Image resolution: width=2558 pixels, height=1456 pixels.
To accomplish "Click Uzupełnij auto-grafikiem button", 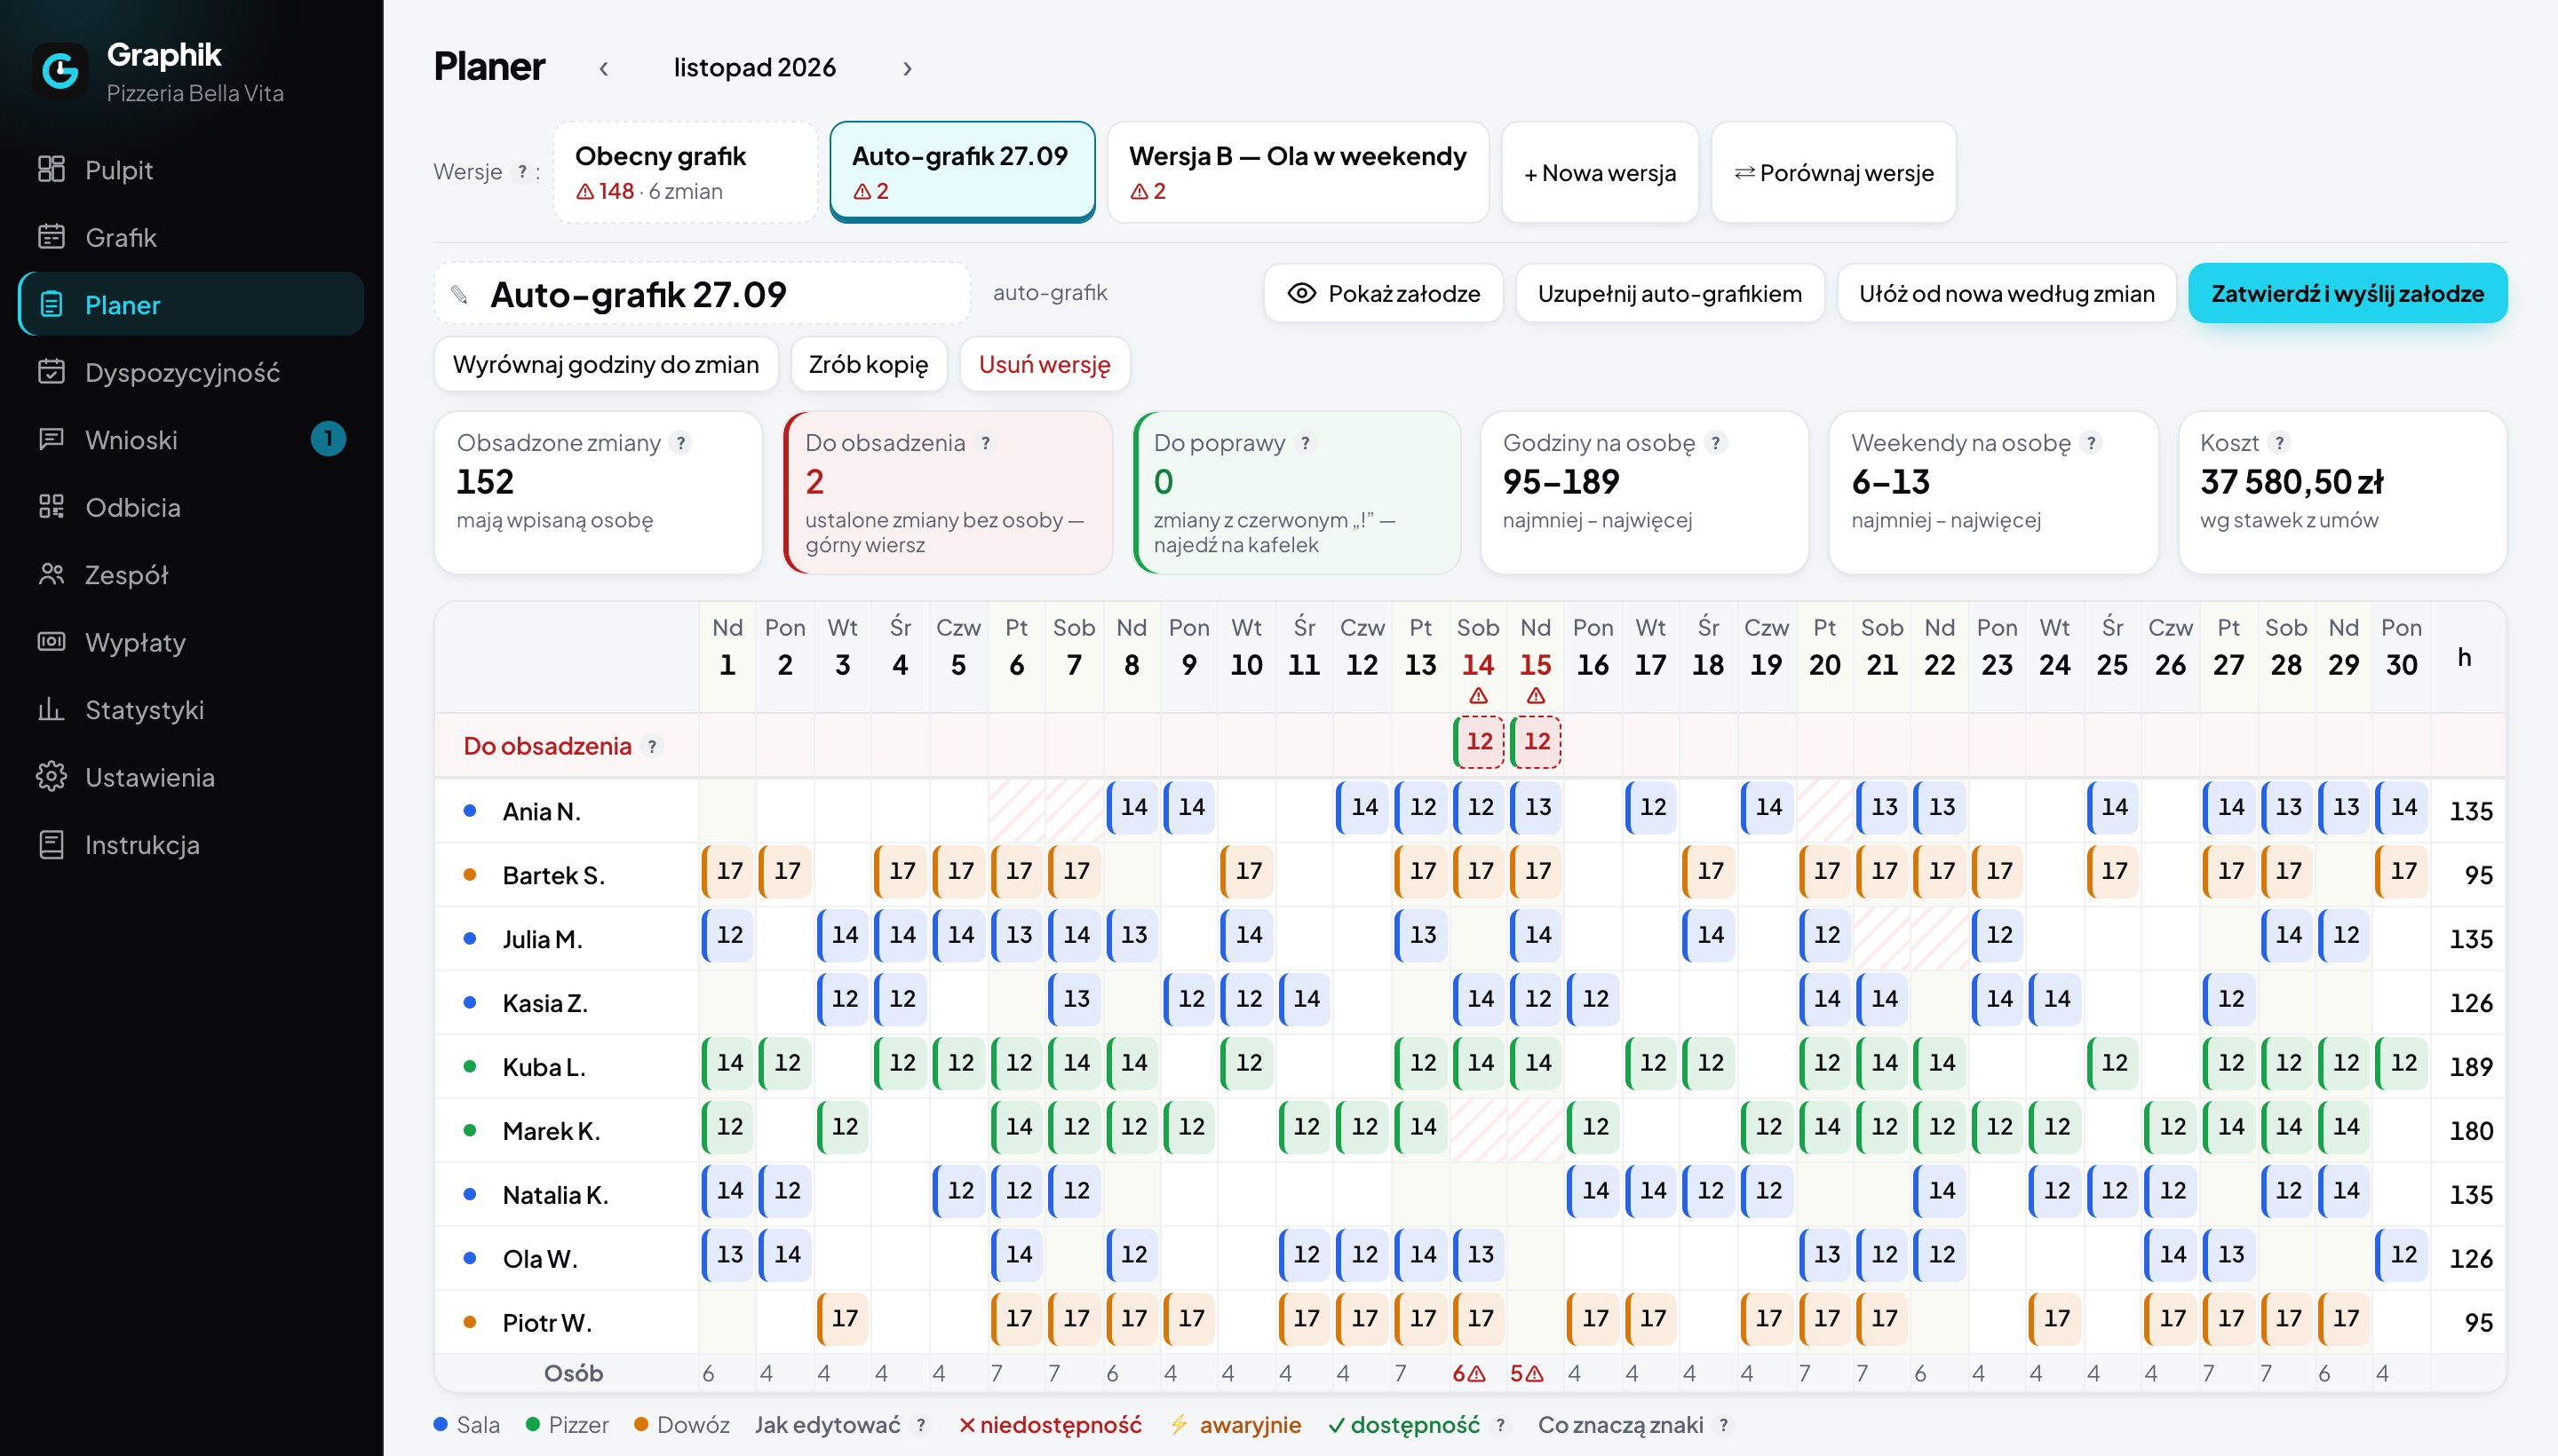I will tap(1670, 293).
